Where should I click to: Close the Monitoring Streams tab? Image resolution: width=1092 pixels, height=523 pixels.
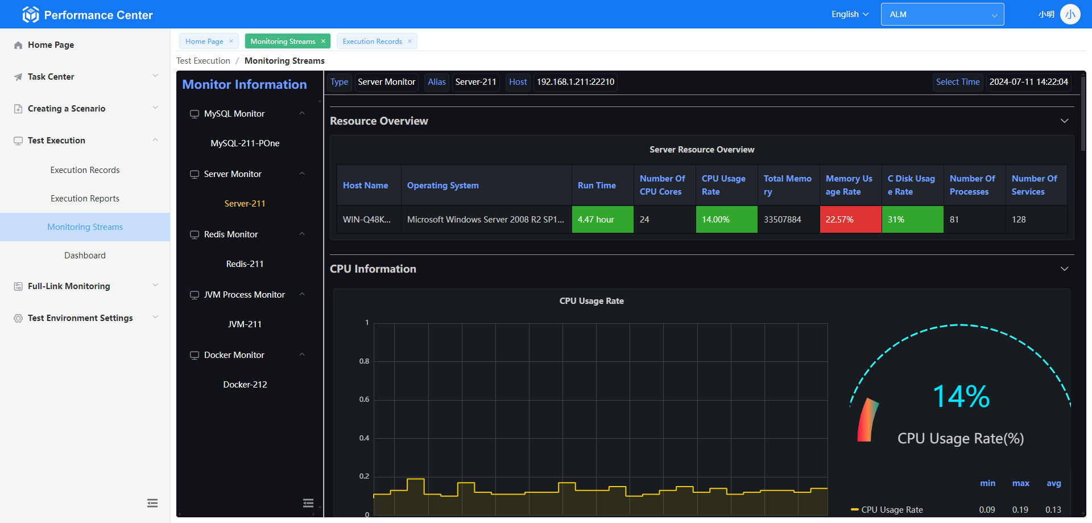323,41
